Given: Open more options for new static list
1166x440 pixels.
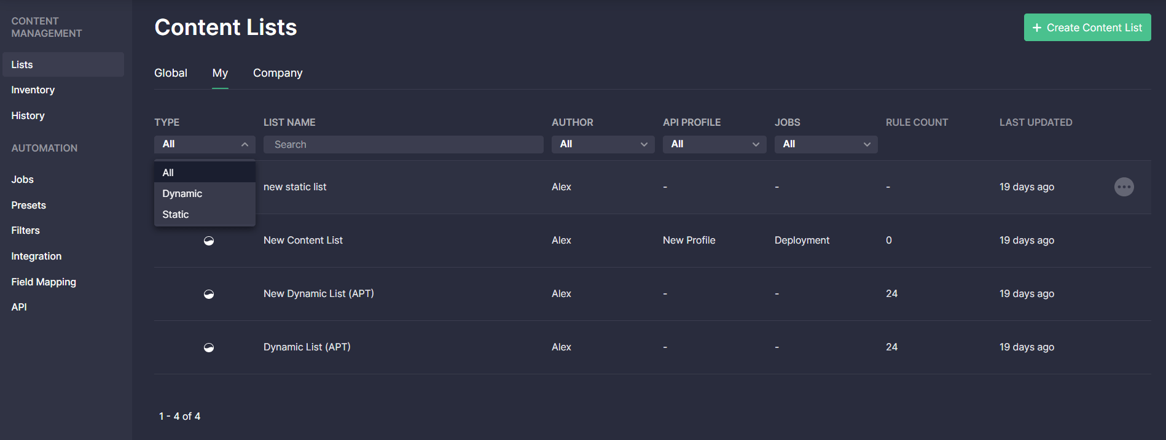Looking at the screenshot, I should 1124,187.
